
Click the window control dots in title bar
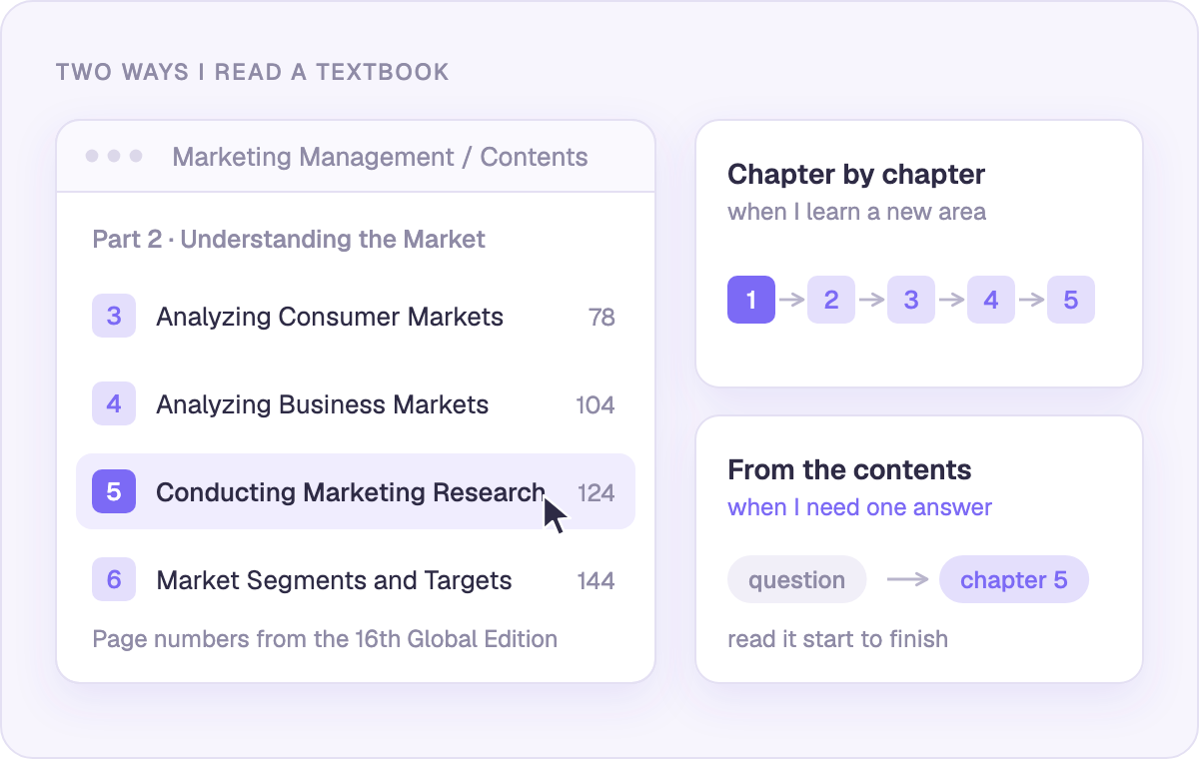click(114, 156)
